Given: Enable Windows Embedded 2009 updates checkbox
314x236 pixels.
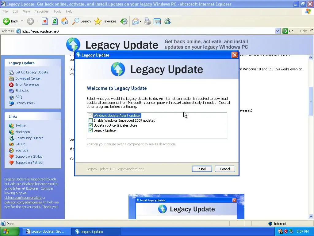Looking at the screenshot, I should pyautogui.click(x=90, y=120).
